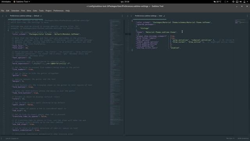Click the "detect_indentation" setting in left pane

pos(26,130)
